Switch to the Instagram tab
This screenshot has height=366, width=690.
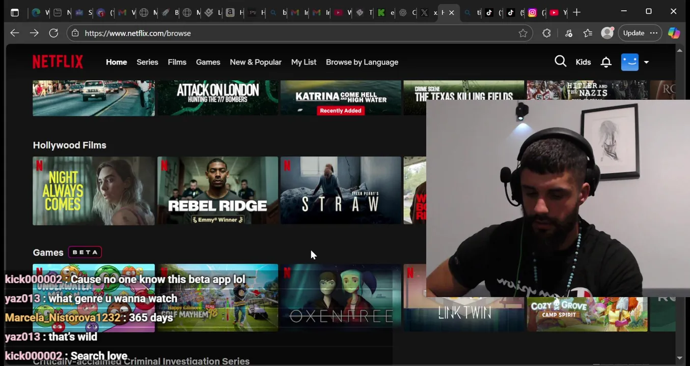(x=532, y=13)
